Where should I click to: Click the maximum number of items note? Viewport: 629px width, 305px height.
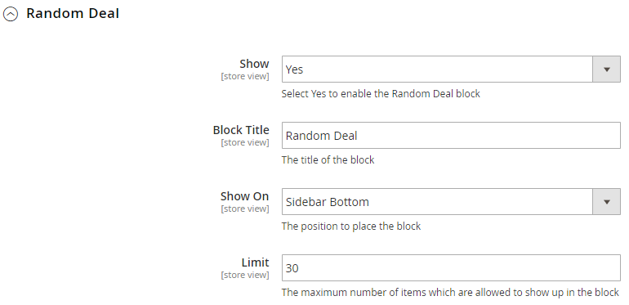450,293
